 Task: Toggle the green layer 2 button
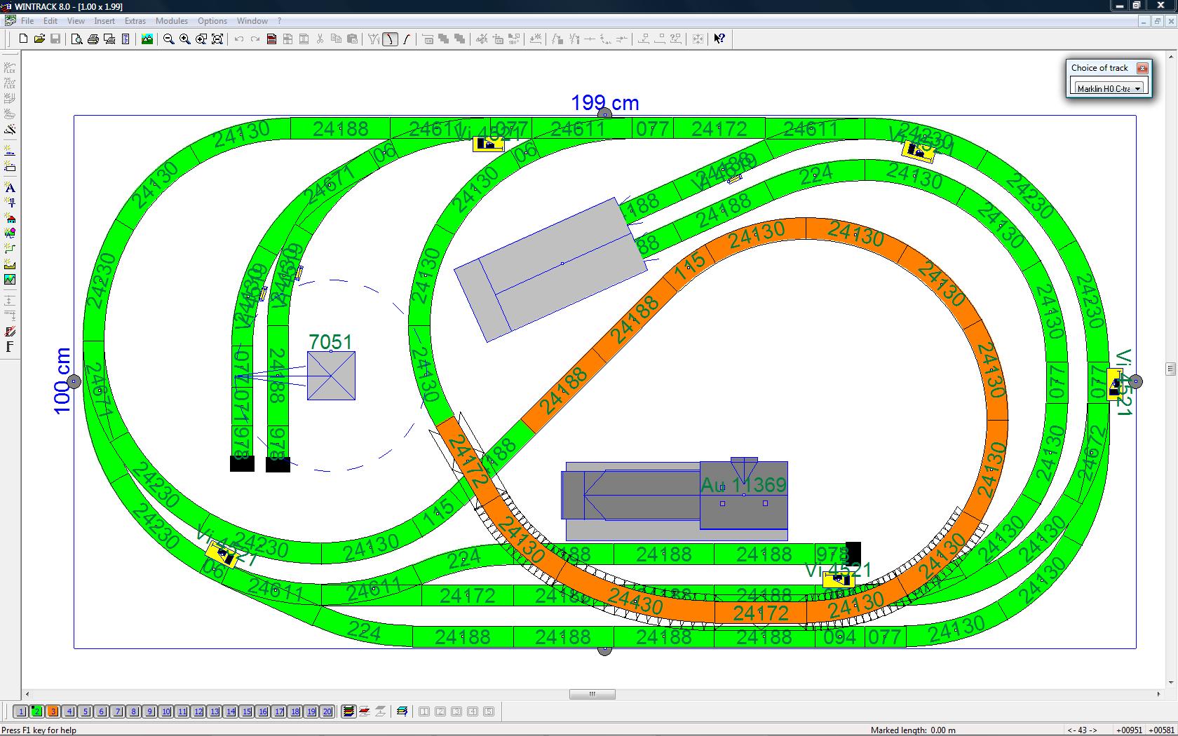pos(37,711)
